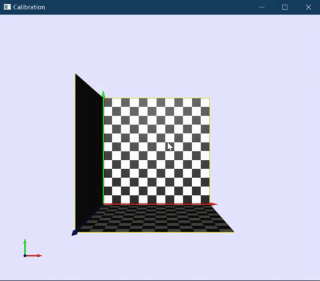Click the Calibration window title text
The height and width of the screenshot is (281, 320).
tap(29, 7)
